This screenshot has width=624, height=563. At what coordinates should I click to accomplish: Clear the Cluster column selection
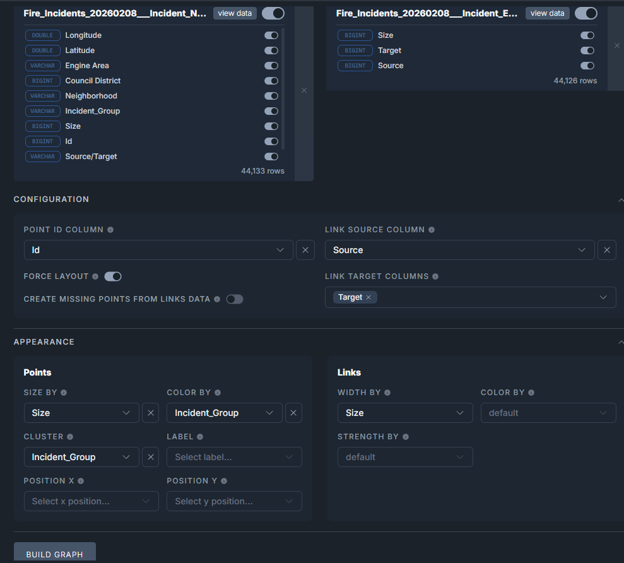[x=150, y=457]
